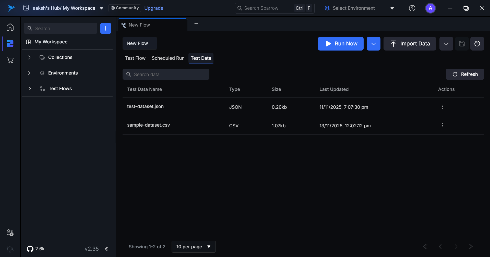Screen dimensions: 490x257
Task: Switch to the Scheduled Run tab
Action: [x=168, y=58]
